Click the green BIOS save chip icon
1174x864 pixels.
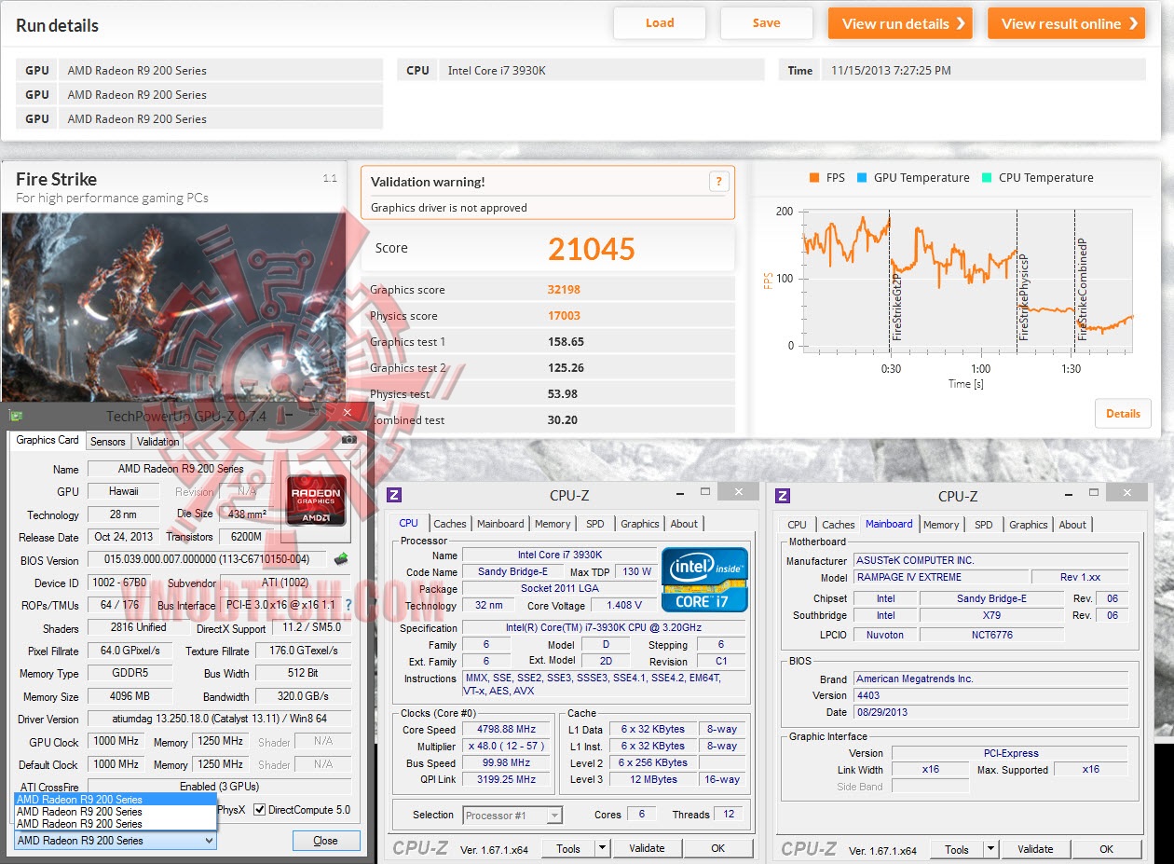click(341, 559)
